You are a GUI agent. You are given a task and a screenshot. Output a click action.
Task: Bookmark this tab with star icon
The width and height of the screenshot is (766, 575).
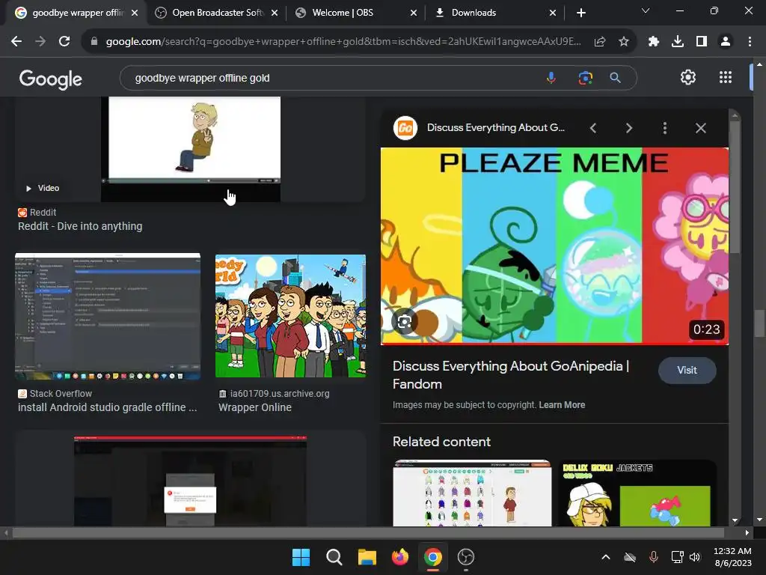(x=624, y=42)
